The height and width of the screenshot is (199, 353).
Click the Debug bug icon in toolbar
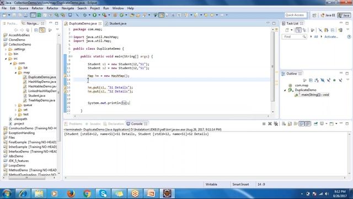point(85,15)
